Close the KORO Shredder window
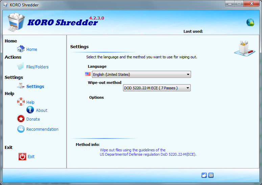 click(252, 4)
